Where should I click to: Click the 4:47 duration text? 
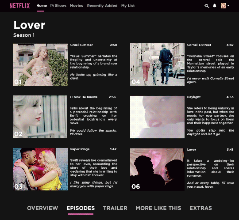[230, 45]
